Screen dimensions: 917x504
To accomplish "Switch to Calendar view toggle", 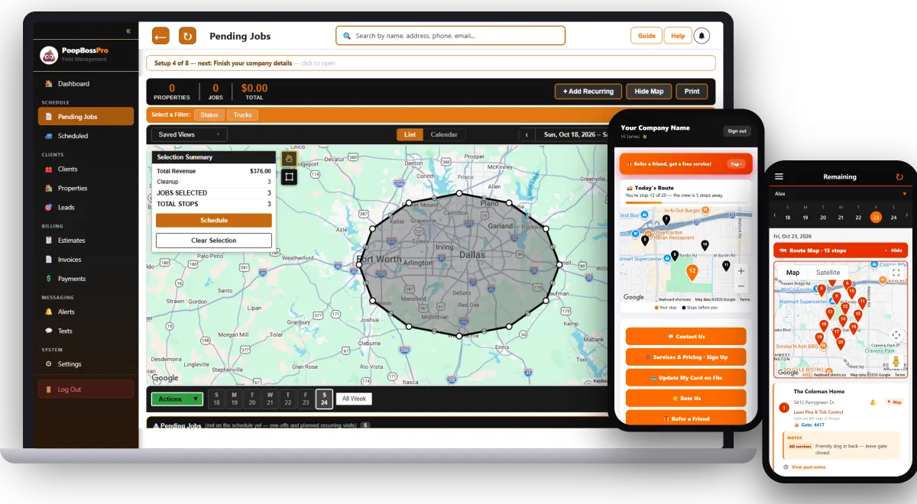I will 444,134.
